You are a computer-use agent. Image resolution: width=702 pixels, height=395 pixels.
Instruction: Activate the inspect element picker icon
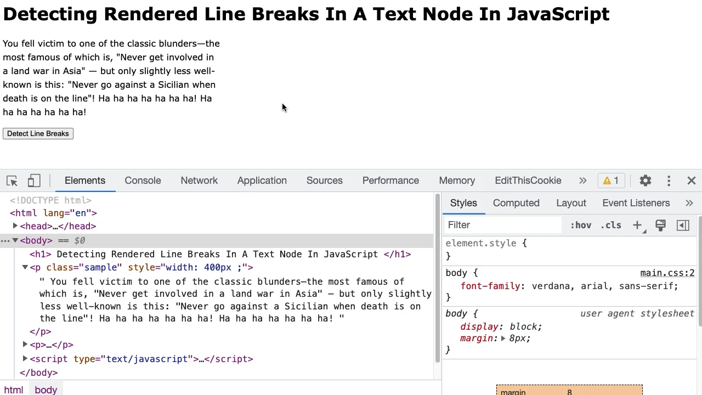pos(12,180)
